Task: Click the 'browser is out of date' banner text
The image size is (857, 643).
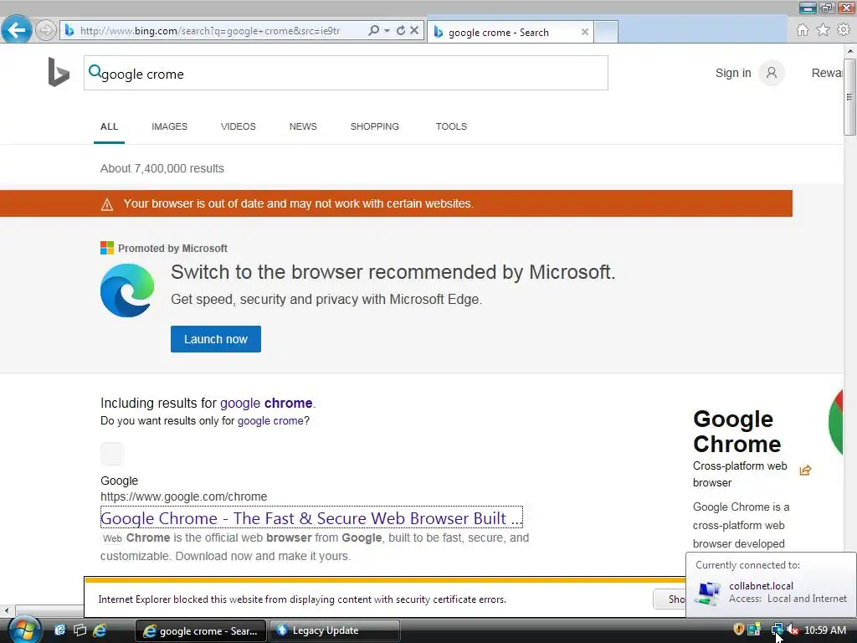Action: pos(299,203)
